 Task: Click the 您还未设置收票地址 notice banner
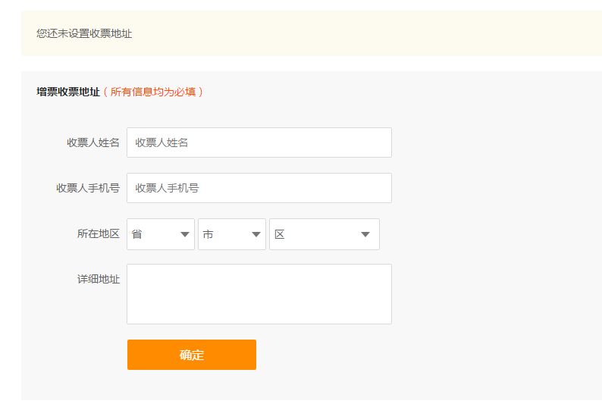pos(84,33)
